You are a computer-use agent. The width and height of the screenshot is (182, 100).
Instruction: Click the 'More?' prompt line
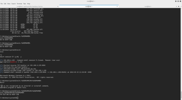[2, 83]
